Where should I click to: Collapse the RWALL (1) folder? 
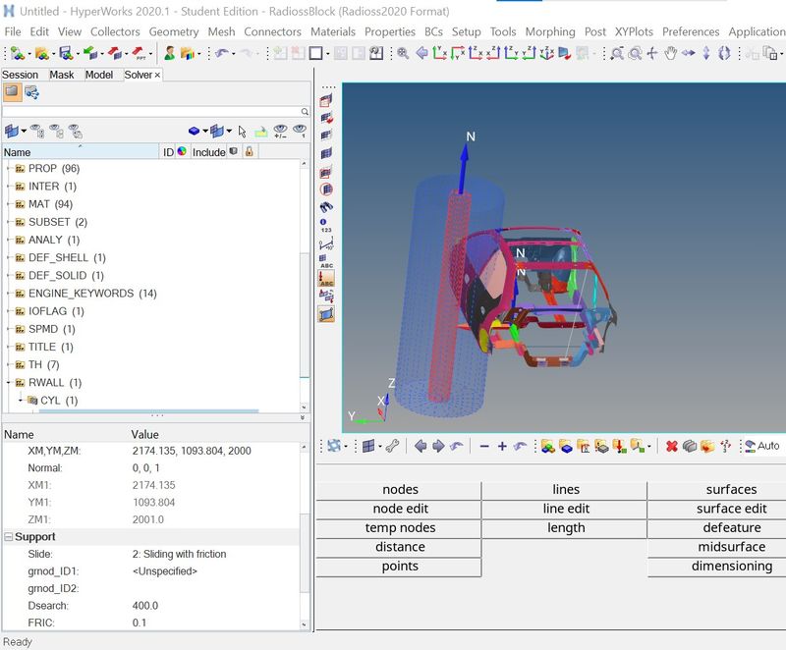pyautogui.click(x=8, y=383)
